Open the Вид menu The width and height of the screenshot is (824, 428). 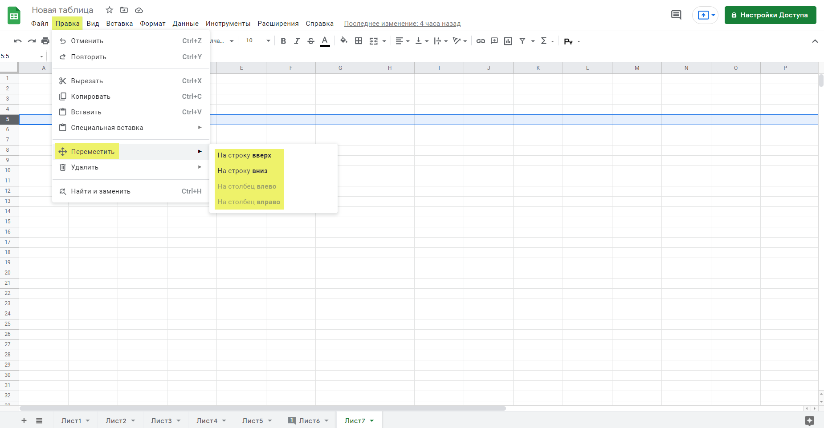click(x=93, y=24)
